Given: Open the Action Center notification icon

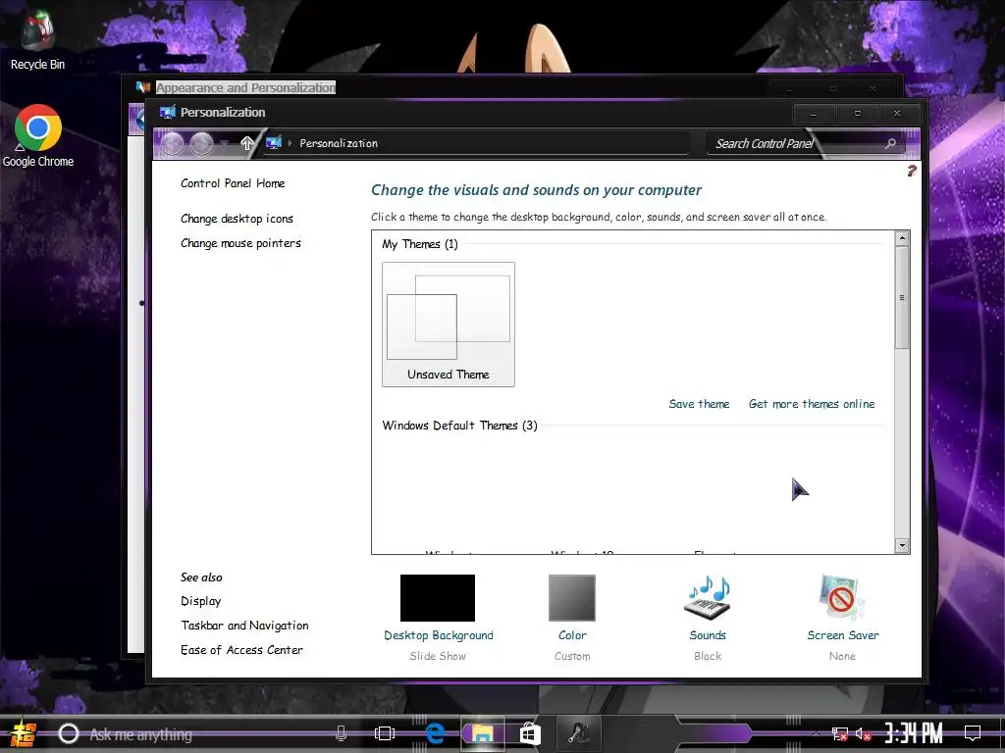Looking at the screenshot, I should point(973,733).
